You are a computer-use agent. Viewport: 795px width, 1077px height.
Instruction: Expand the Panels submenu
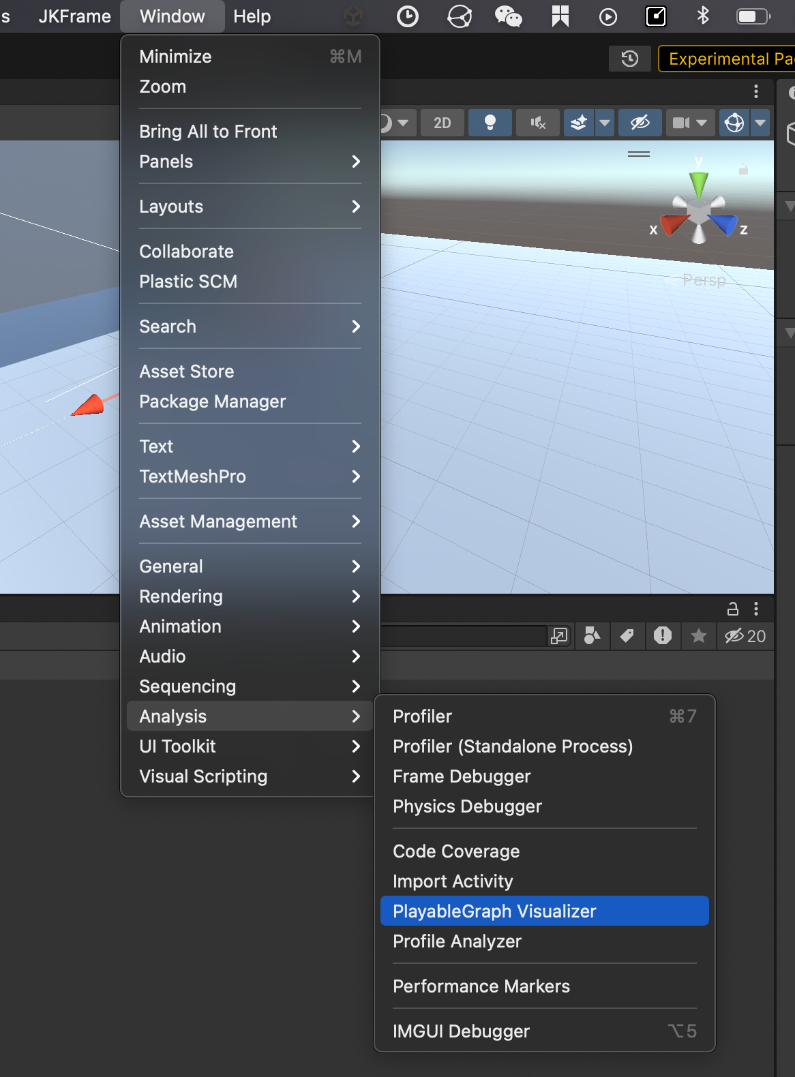pos(250,162)
